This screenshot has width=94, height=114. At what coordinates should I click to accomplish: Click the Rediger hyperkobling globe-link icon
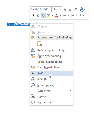(x=33, y=50)
